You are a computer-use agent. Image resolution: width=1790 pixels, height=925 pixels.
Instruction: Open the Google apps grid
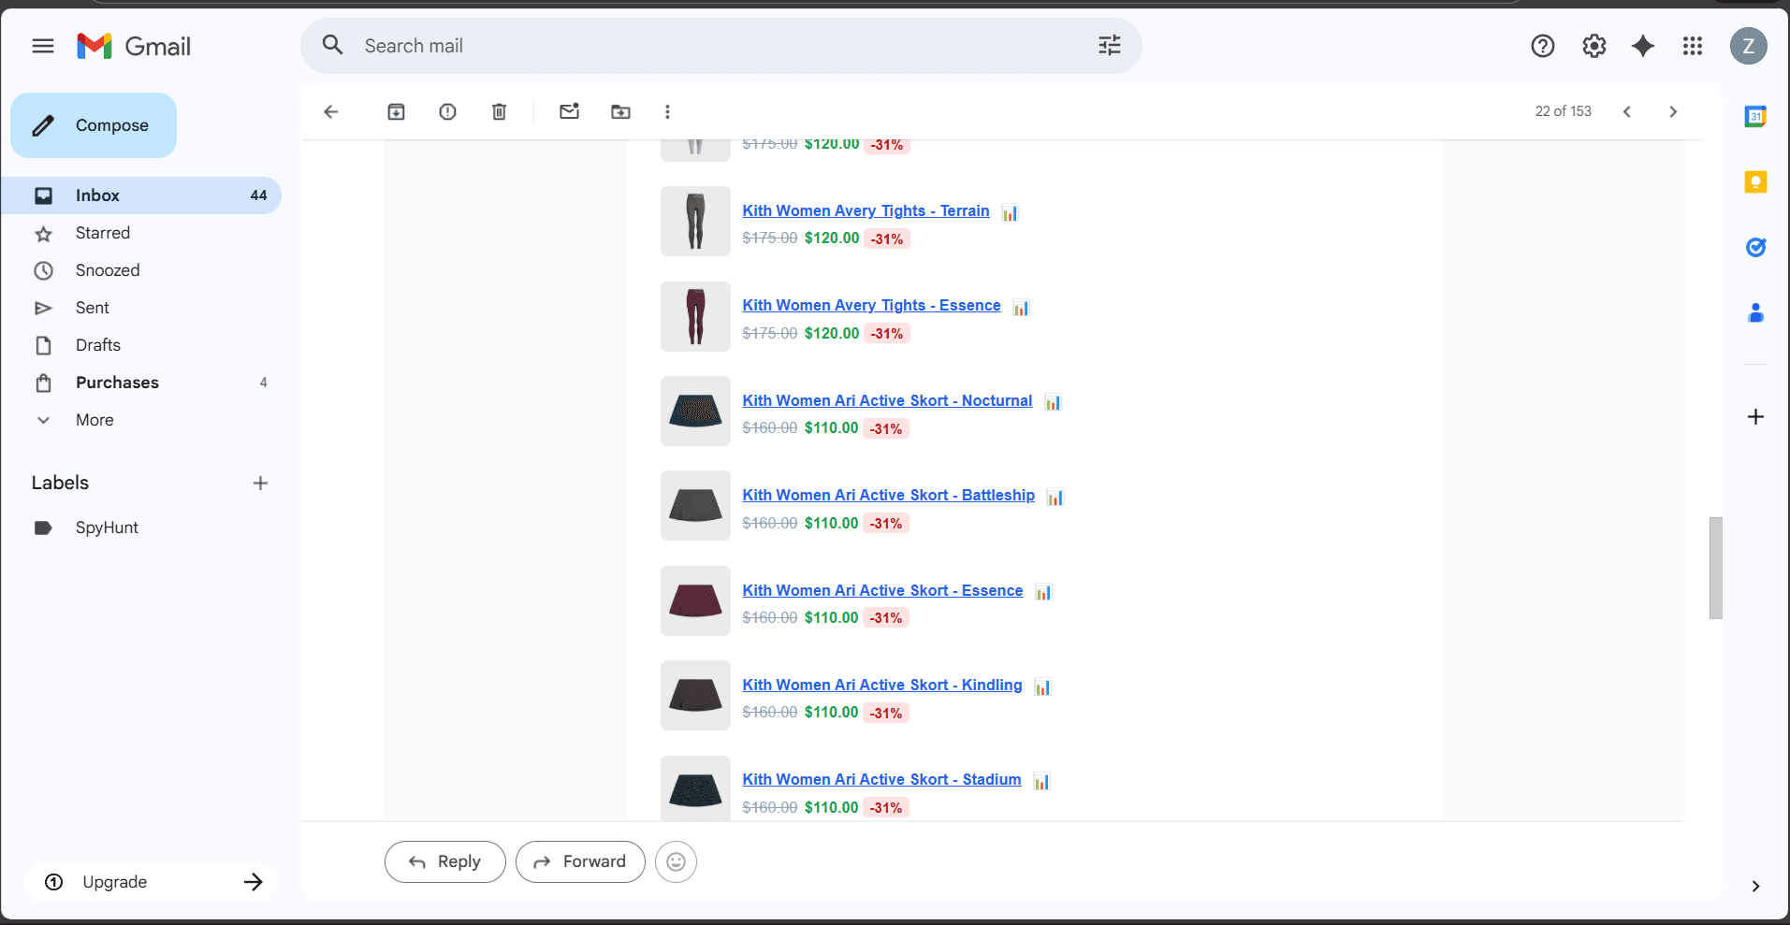[x=1693, y=45]
